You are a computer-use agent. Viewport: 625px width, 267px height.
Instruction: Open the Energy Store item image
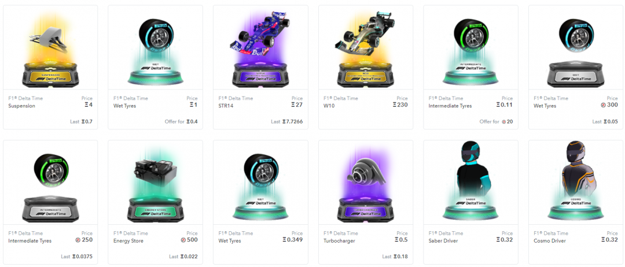156,182
